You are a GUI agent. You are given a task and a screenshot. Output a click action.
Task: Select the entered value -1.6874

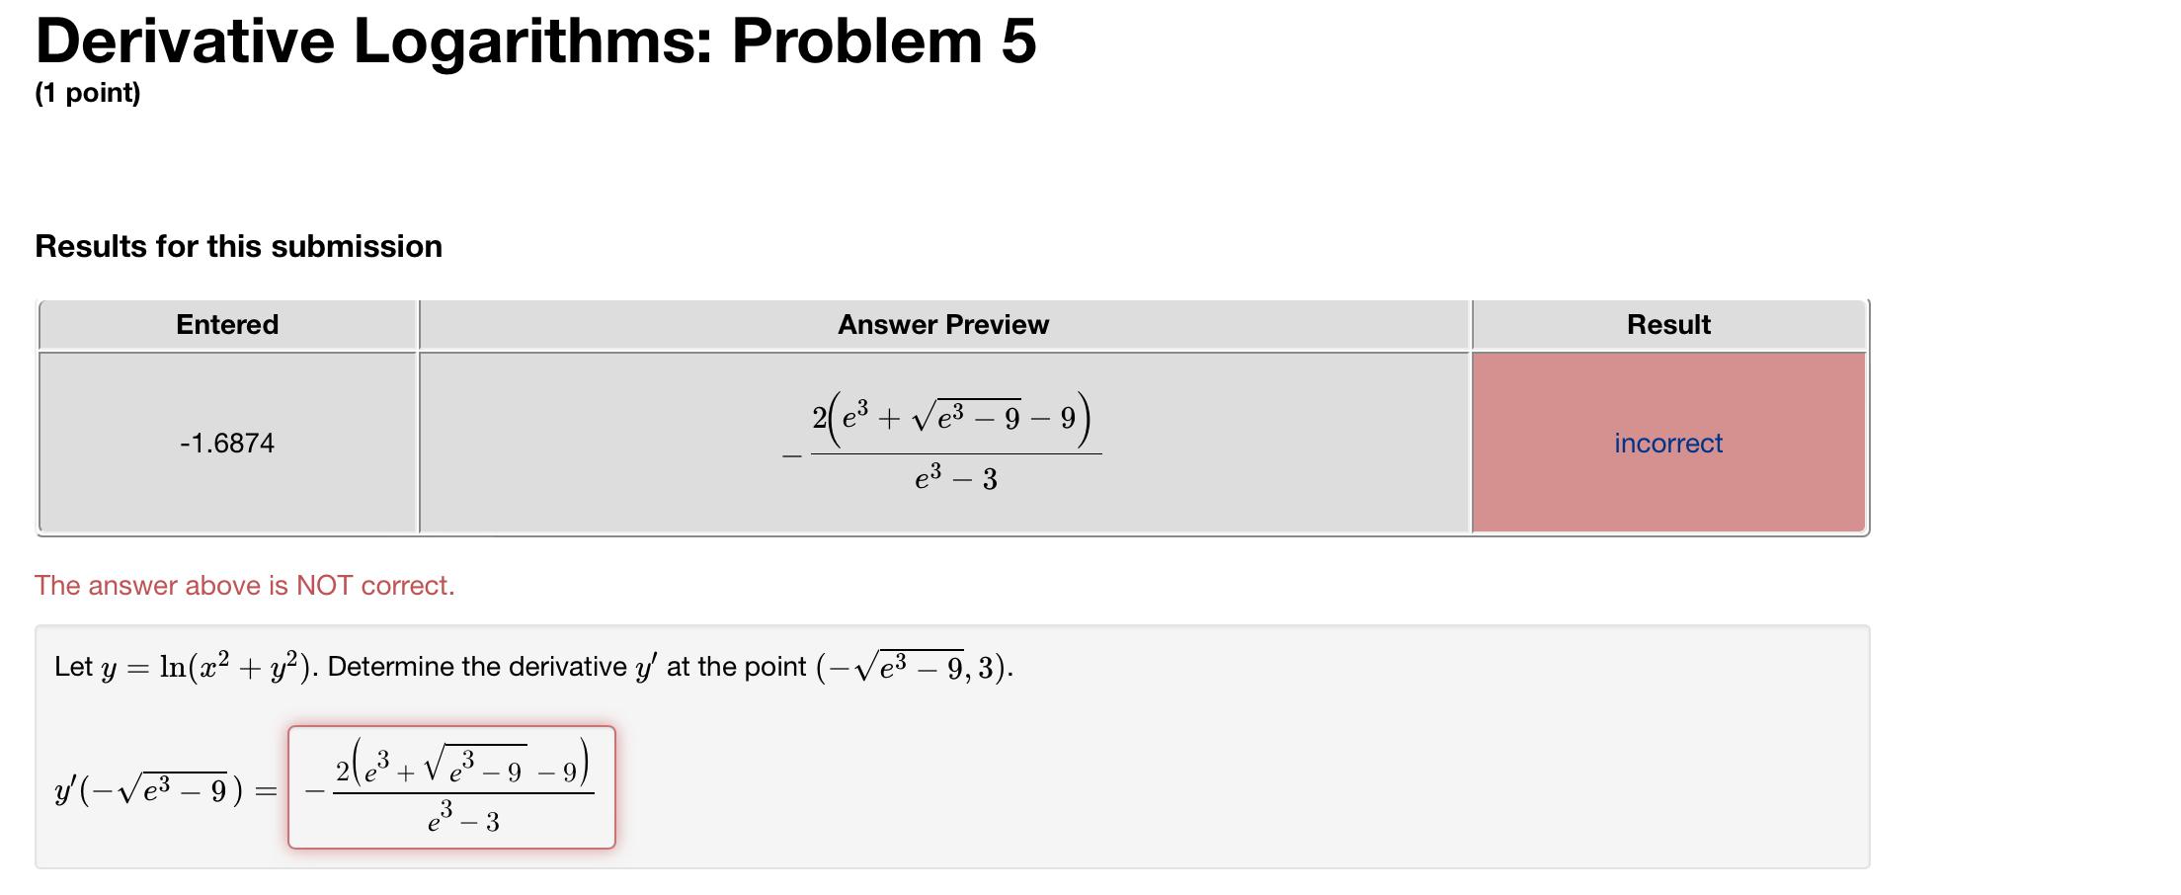tap(228, 444)
